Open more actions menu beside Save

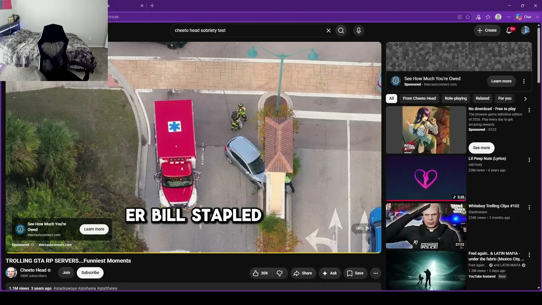tap(376, 273)
